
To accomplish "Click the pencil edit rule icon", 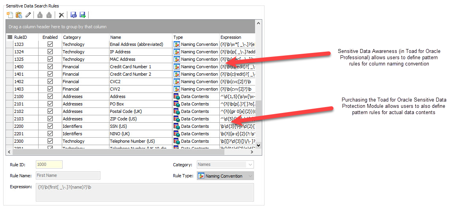I will click(x=28, y=15).
